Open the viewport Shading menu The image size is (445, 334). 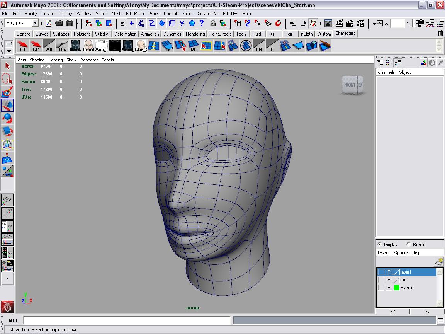tap(37, 60)
